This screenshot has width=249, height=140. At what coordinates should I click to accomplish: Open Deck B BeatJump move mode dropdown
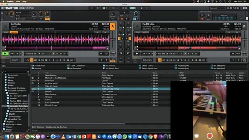147,60
